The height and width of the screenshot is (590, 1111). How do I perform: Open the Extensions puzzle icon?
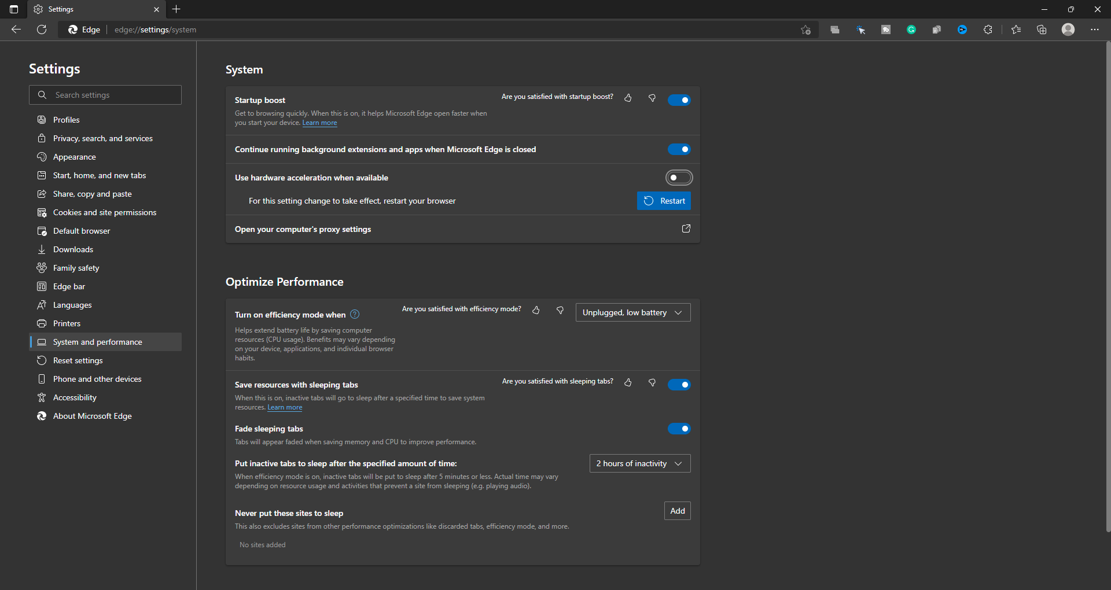[988, 30]
